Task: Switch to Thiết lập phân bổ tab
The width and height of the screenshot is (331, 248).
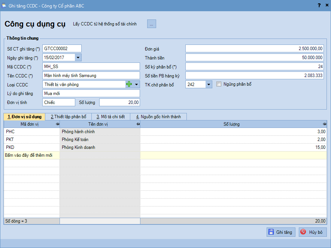Action: tap(69, 117)
